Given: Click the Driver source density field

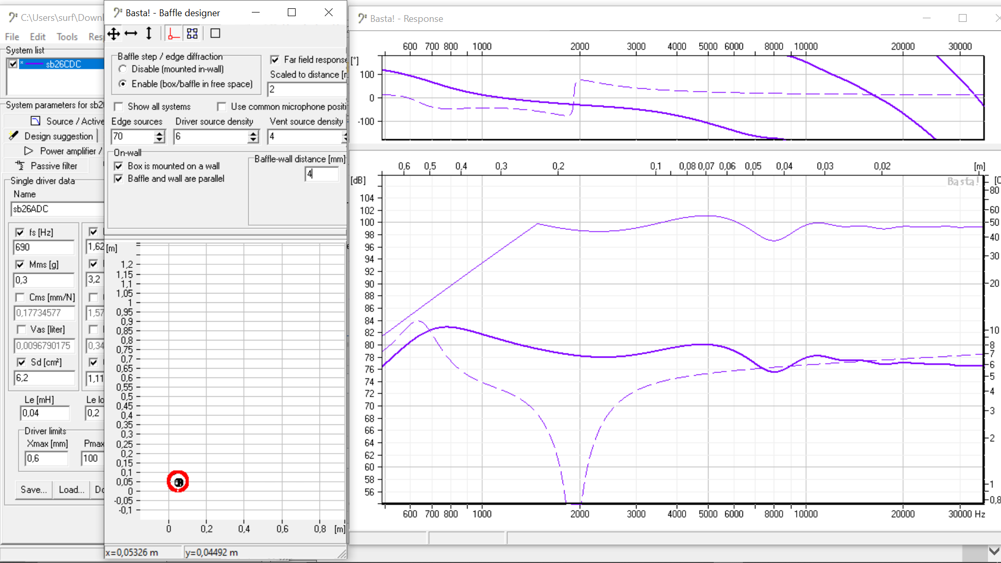Looking at the screenshot, I should (x=211, y=137).
